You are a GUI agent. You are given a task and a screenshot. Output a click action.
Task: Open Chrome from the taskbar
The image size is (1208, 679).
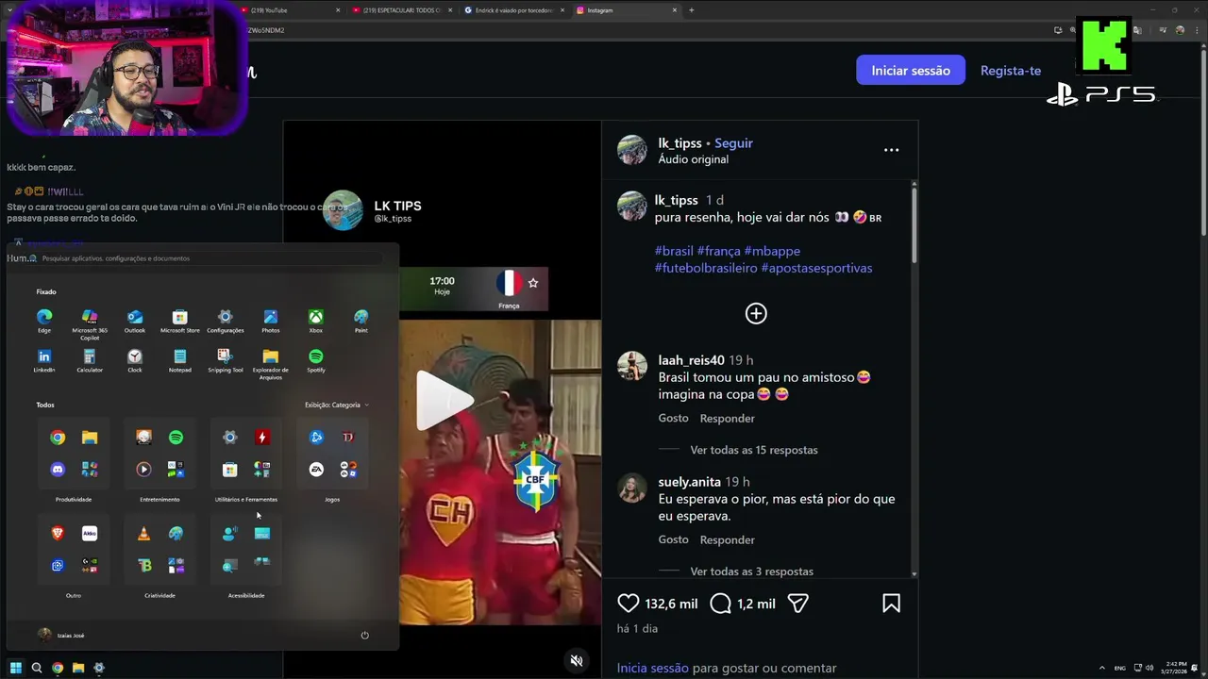pyautogui.click(x=58, y=668)
